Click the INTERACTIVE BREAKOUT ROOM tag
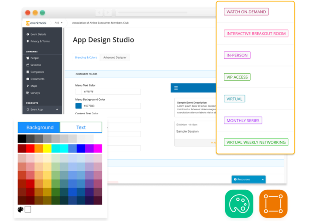The height and width of the screenshot is (221, 309). pos(256,34)
